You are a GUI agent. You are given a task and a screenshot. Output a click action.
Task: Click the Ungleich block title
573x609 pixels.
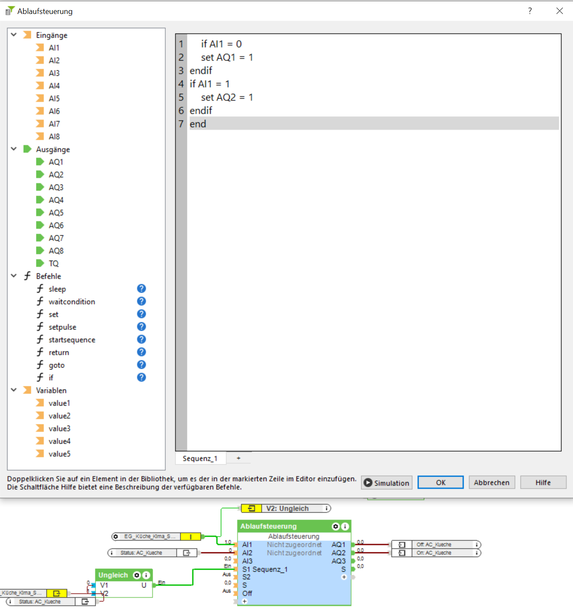[113, 575]
